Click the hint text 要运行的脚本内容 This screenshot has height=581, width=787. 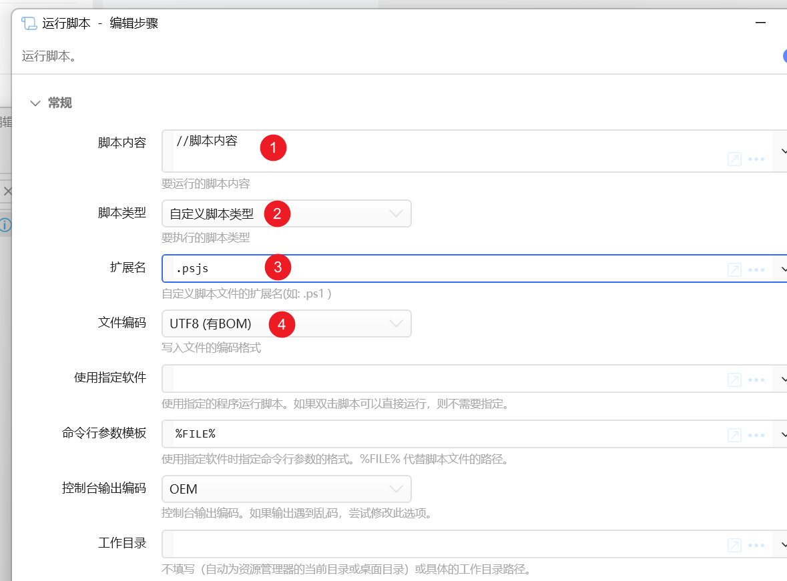tap(206, 183)
